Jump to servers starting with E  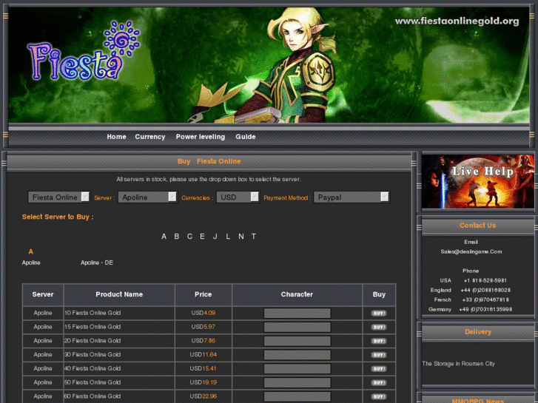[202, 237]
